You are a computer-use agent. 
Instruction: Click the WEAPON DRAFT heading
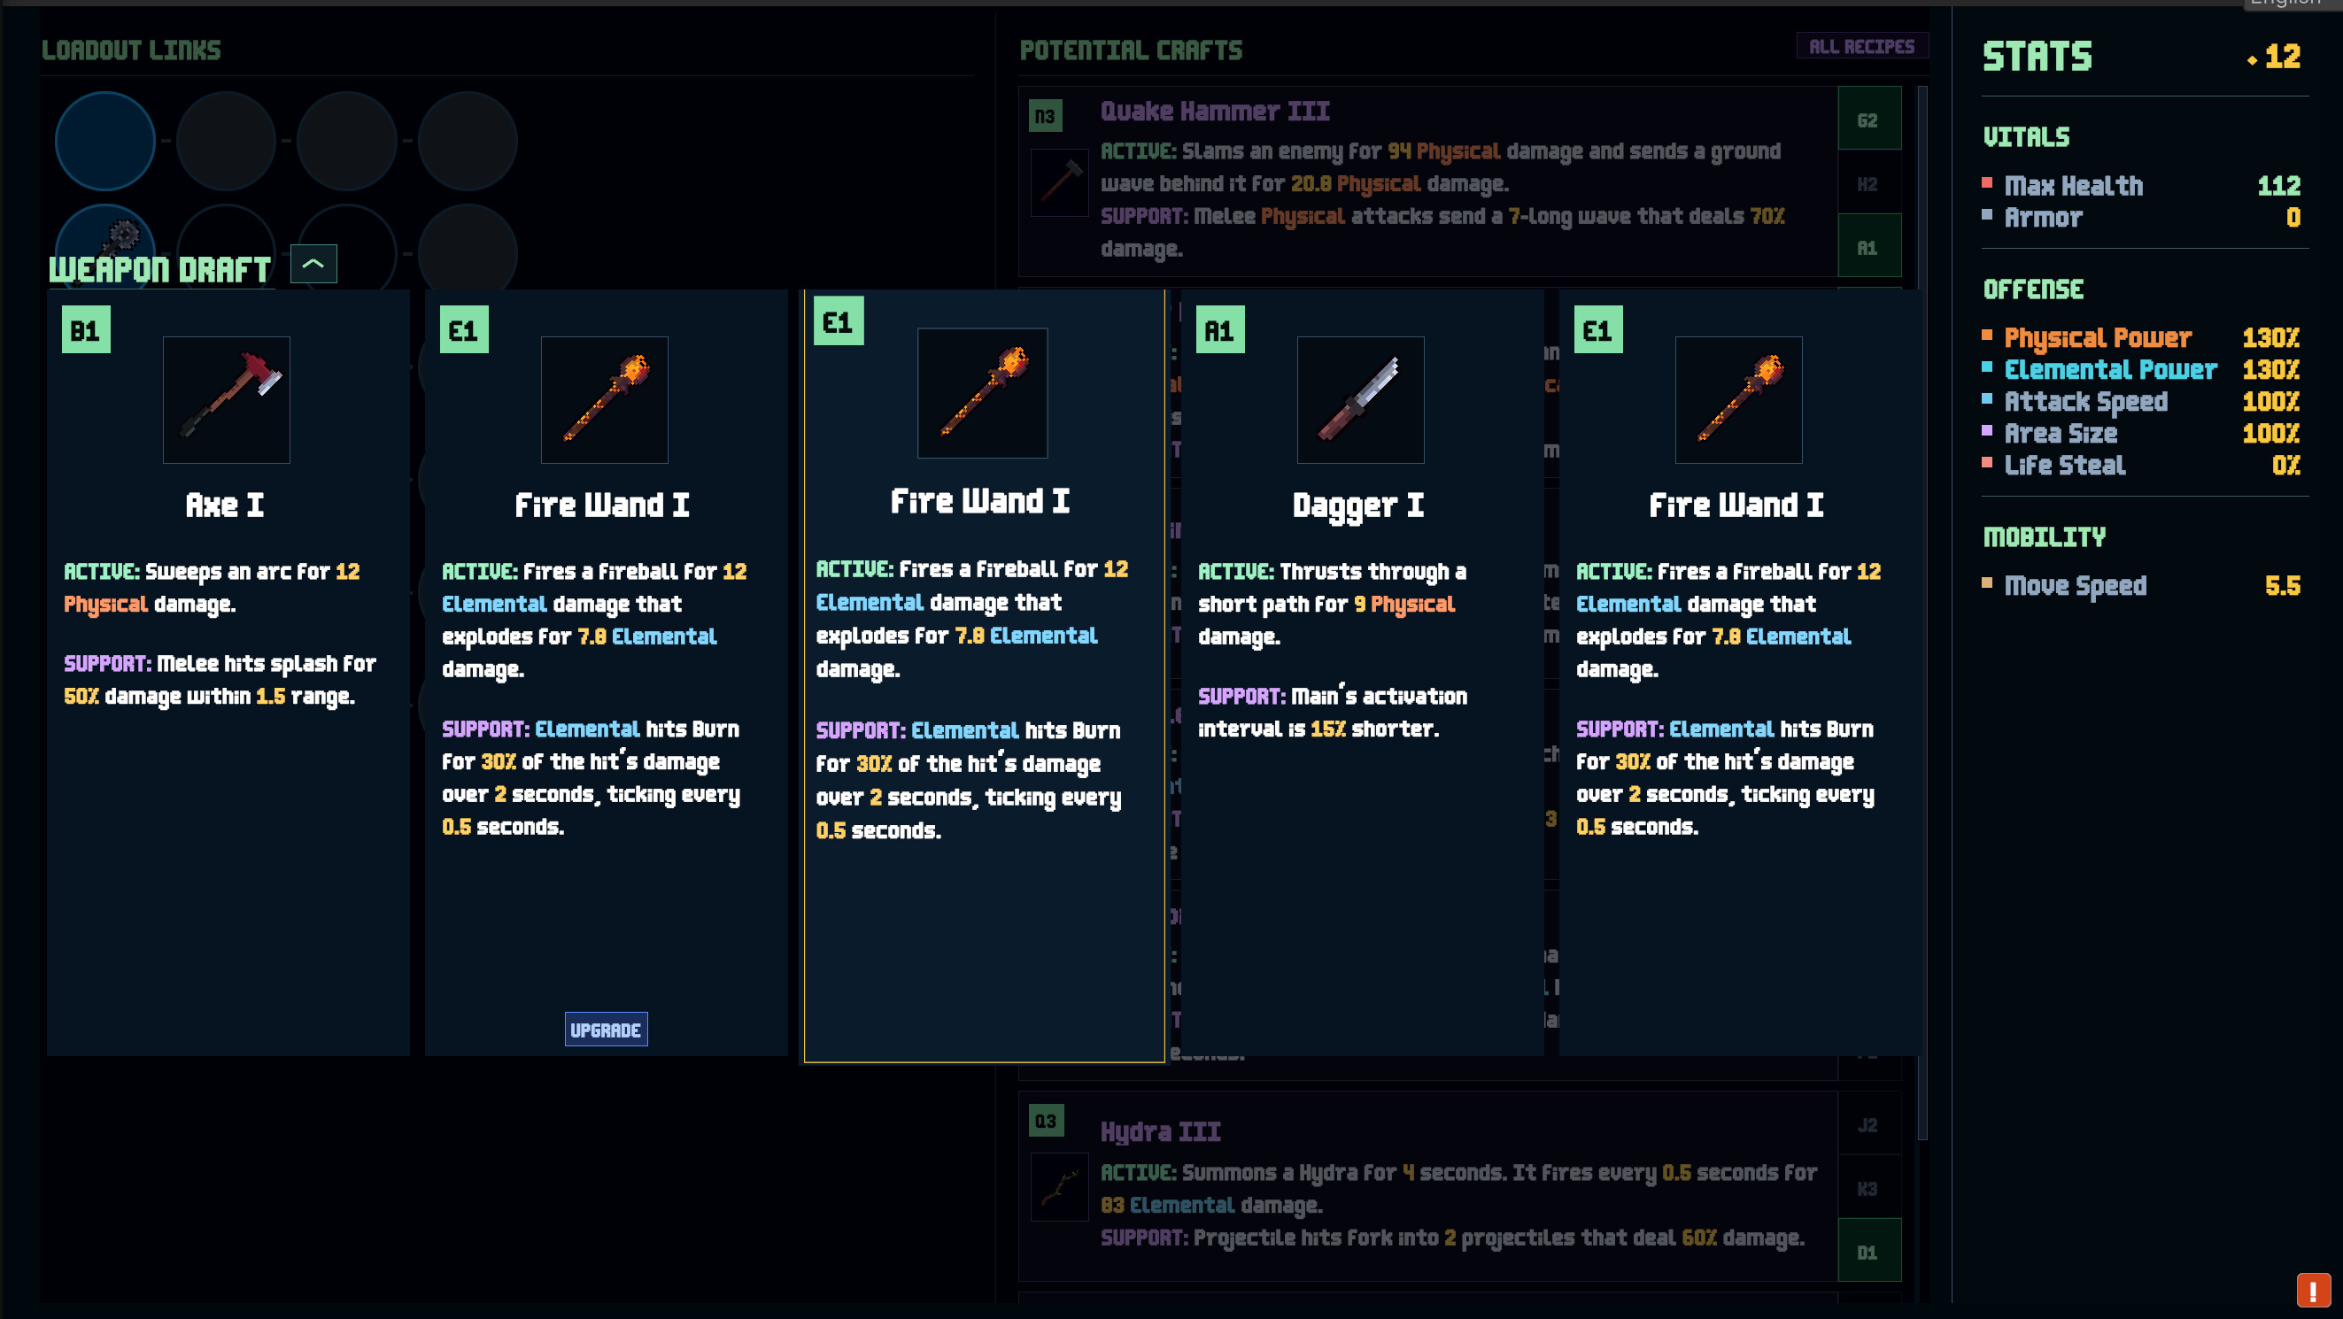160,269
